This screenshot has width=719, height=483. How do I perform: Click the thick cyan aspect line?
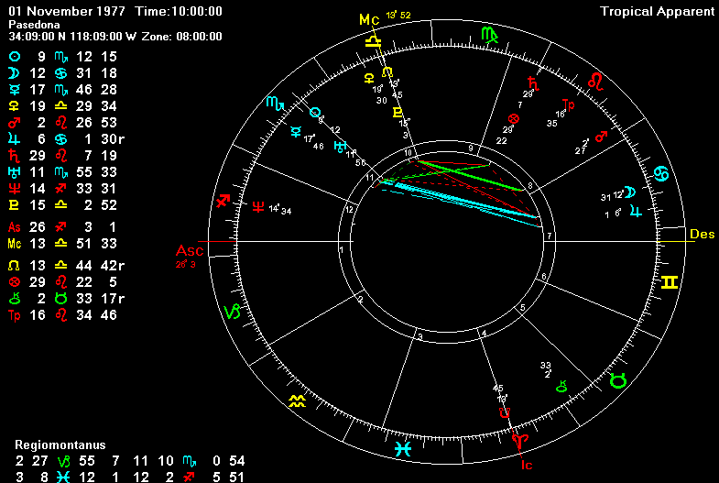465,201
